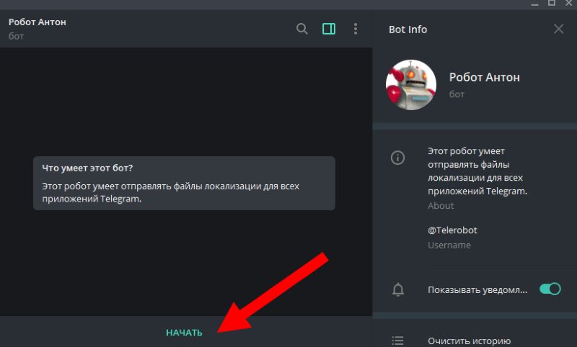Screen dimensions: 577x347
Task: Close the Bot Info panel
Action: coord(558,29)
